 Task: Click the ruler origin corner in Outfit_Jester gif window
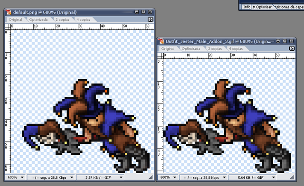[160, 56]
